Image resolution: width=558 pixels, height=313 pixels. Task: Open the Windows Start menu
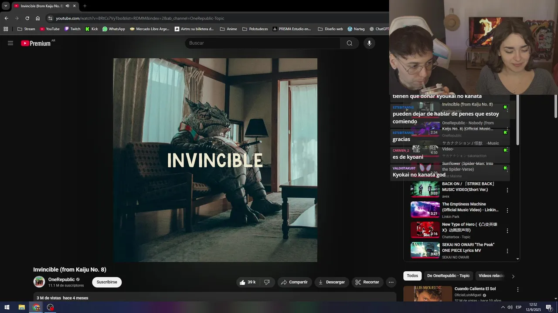[x=7, y=307]
